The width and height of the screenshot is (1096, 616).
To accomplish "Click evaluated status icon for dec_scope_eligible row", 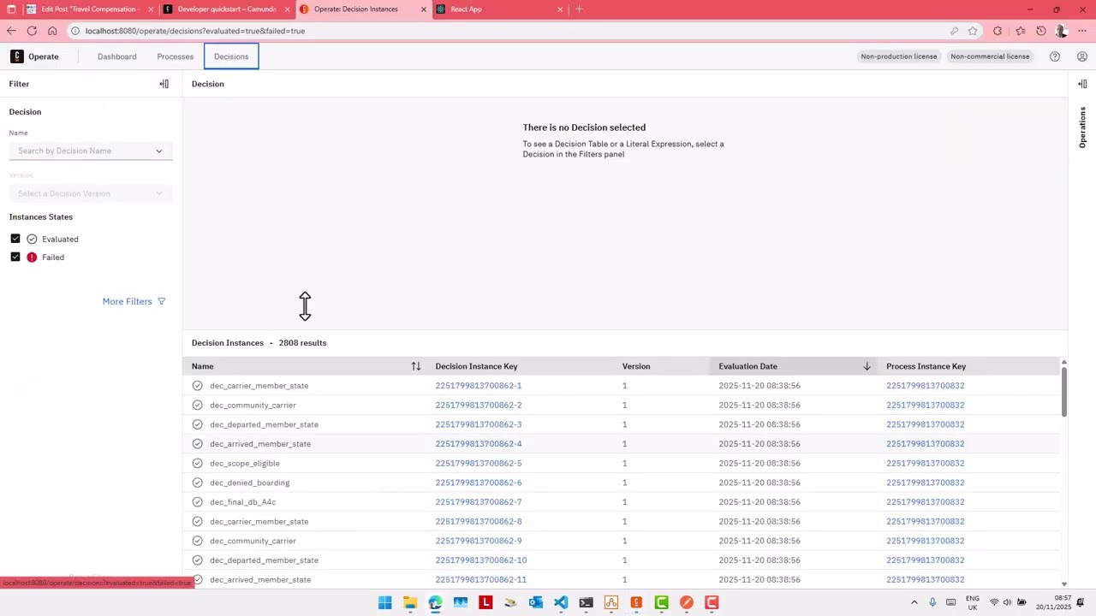I will click(x=198, y=463).
